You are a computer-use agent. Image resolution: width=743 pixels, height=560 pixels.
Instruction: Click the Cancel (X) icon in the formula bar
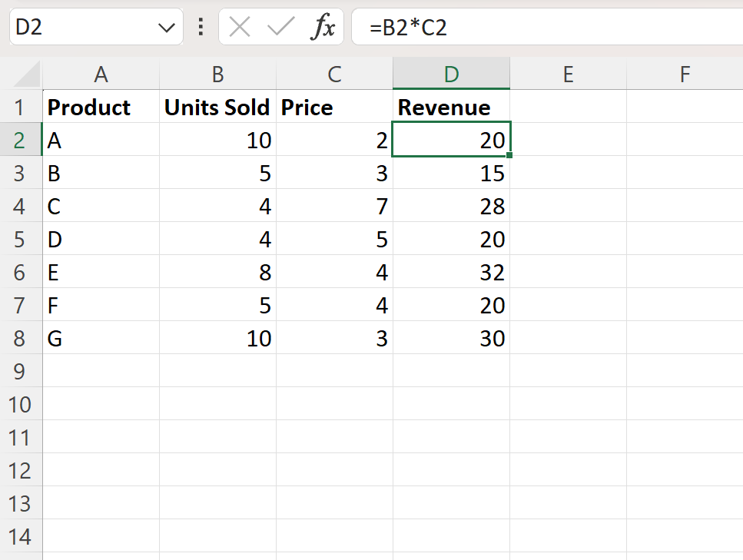(x=239, y=25)
